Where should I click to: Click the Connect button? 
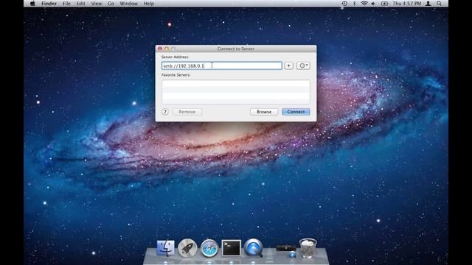(296, 112)
